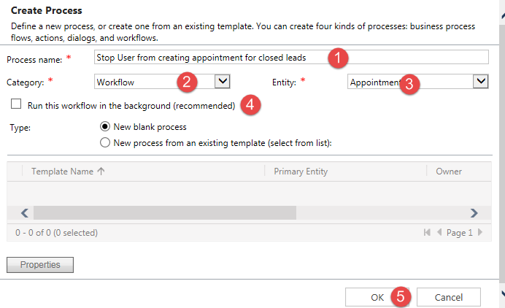
Task: Open the Category dropdown showing Workflow
Action: coord(223,82)
